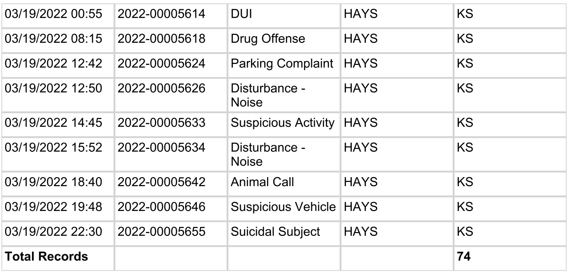
Task: Select case number 2022-00005614
Action: click(163, 16)
